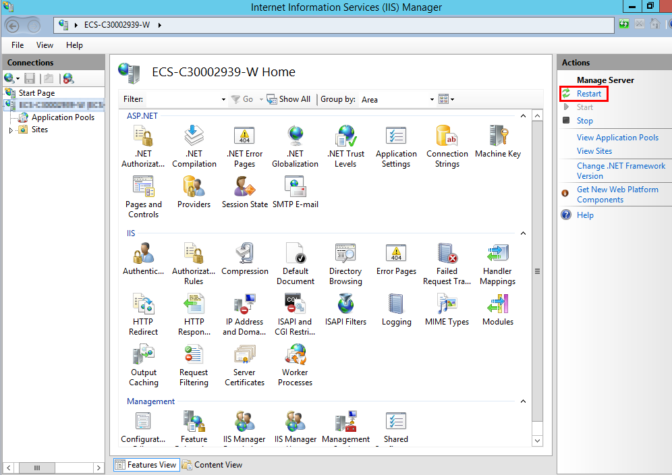Select Start Page in Connections tree
Viewport: 672px width, 475px height.
36,93
